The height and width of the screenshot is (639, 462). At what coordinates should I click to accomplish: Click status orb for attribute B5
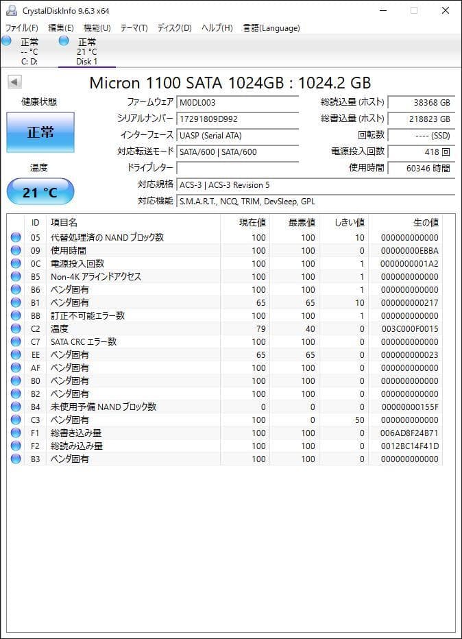click(x=16, y=276)
